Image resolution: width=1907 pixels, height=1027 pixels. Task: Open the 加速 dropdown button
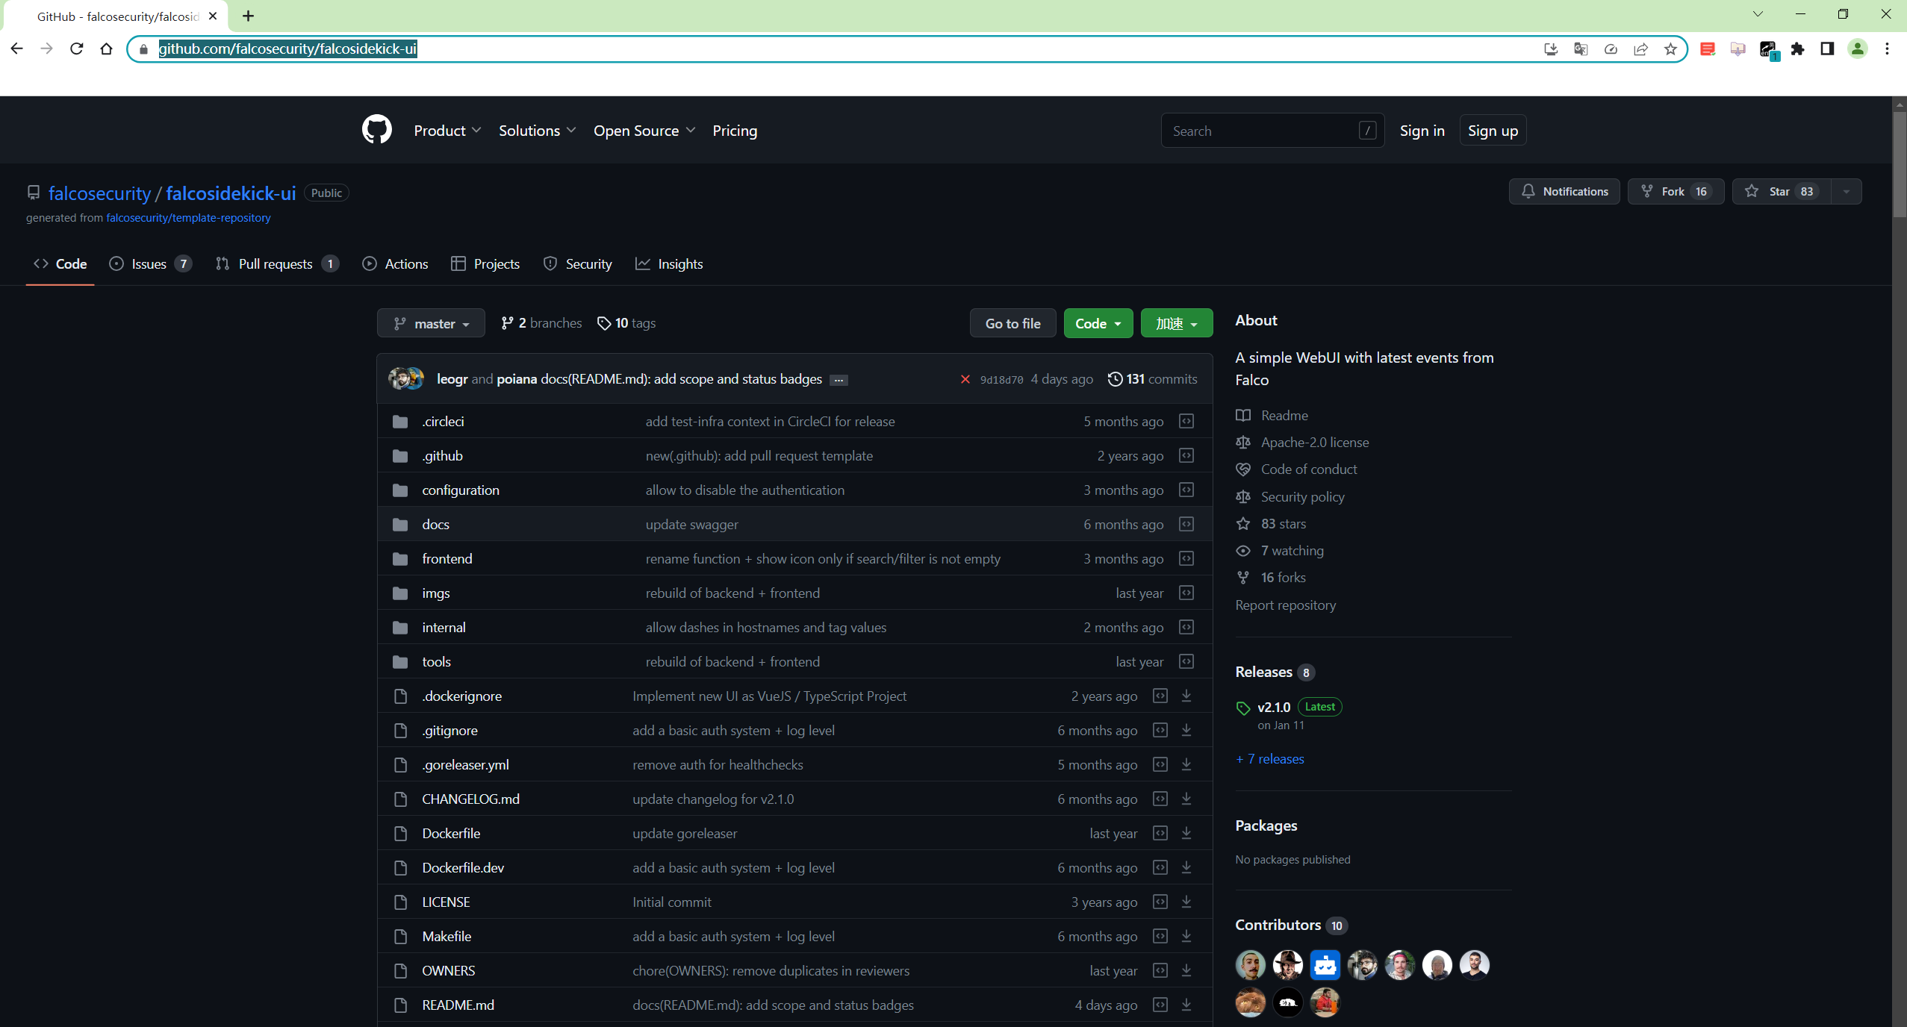pyautogui.click(x=1176, y=323)
